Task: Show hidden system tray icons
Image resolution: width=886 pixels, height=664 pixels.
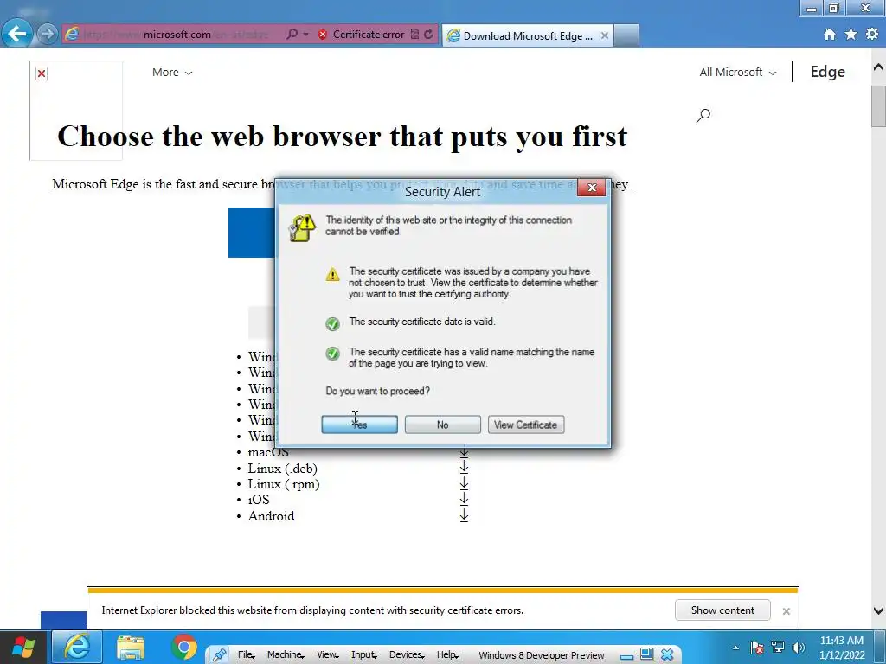Action: (735, 648)
